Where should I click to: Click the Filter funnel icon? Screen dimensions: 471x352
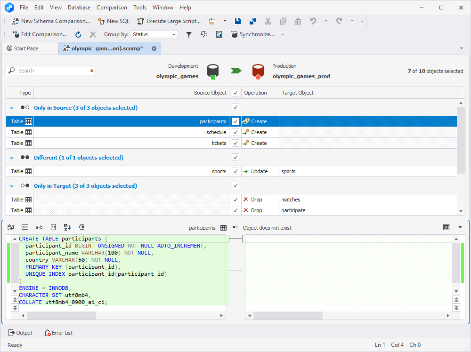pyautogui.click(x=189, y=34)
